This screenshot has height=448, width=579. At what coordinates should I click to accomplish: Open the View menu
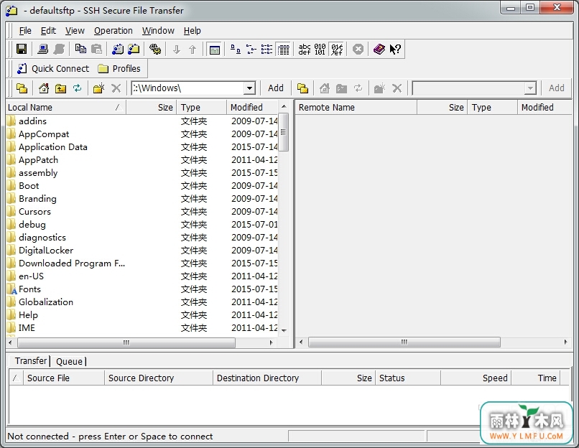pyautogui.click(x=75, y=31)
